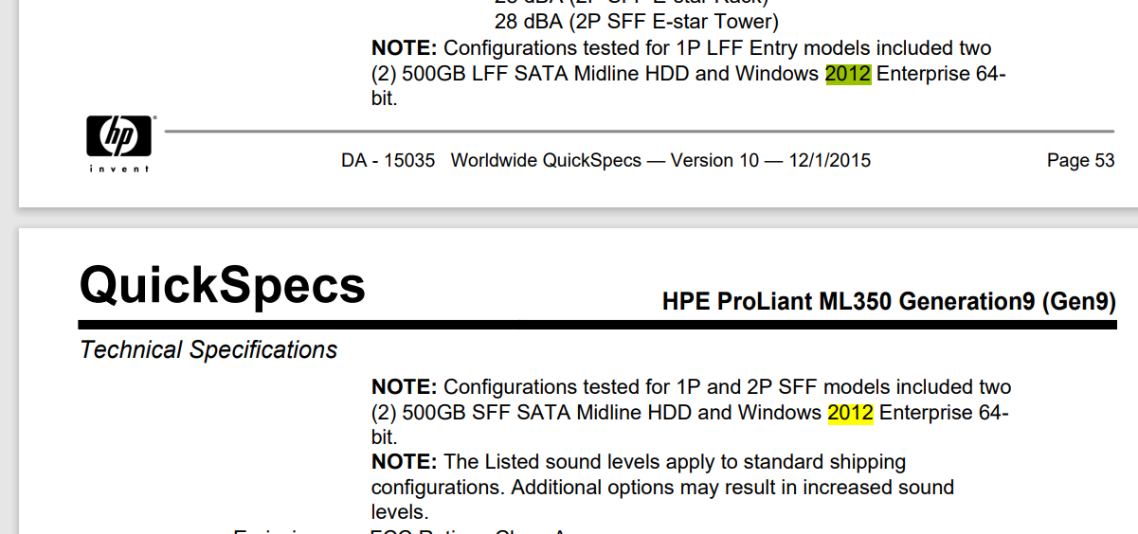
Task: Click Version 10 in the footer
Action: pos(714,161)
